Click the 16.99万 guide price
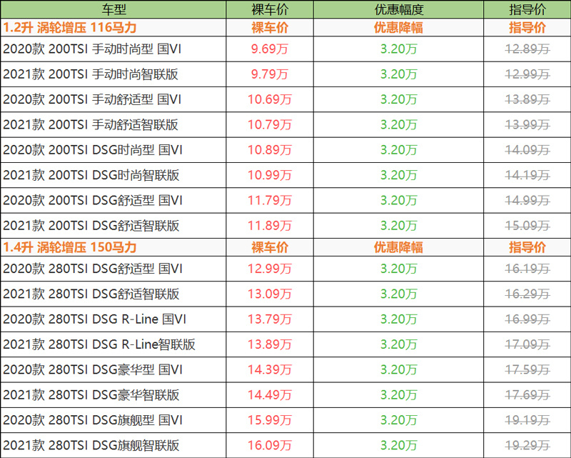 click(527, 319)
